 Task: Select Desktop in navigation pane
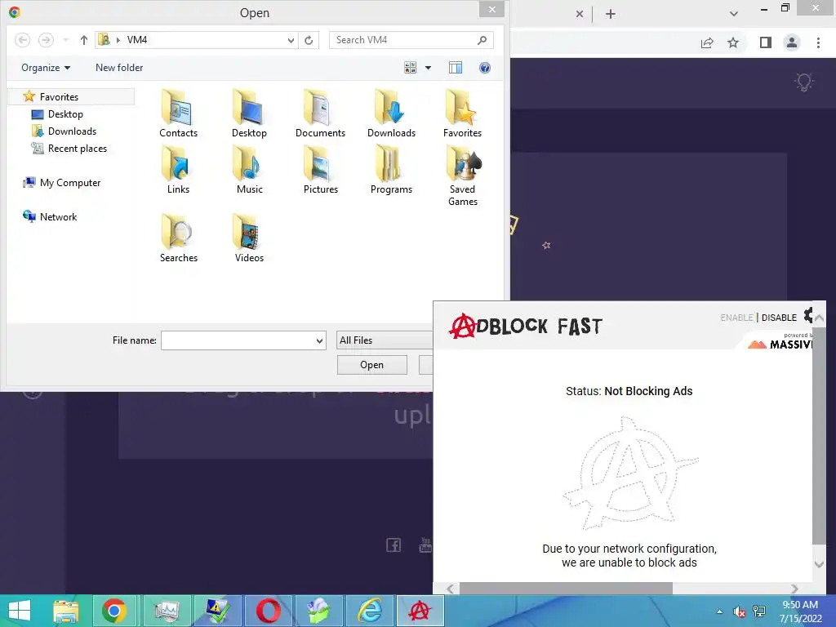(65, 114)
